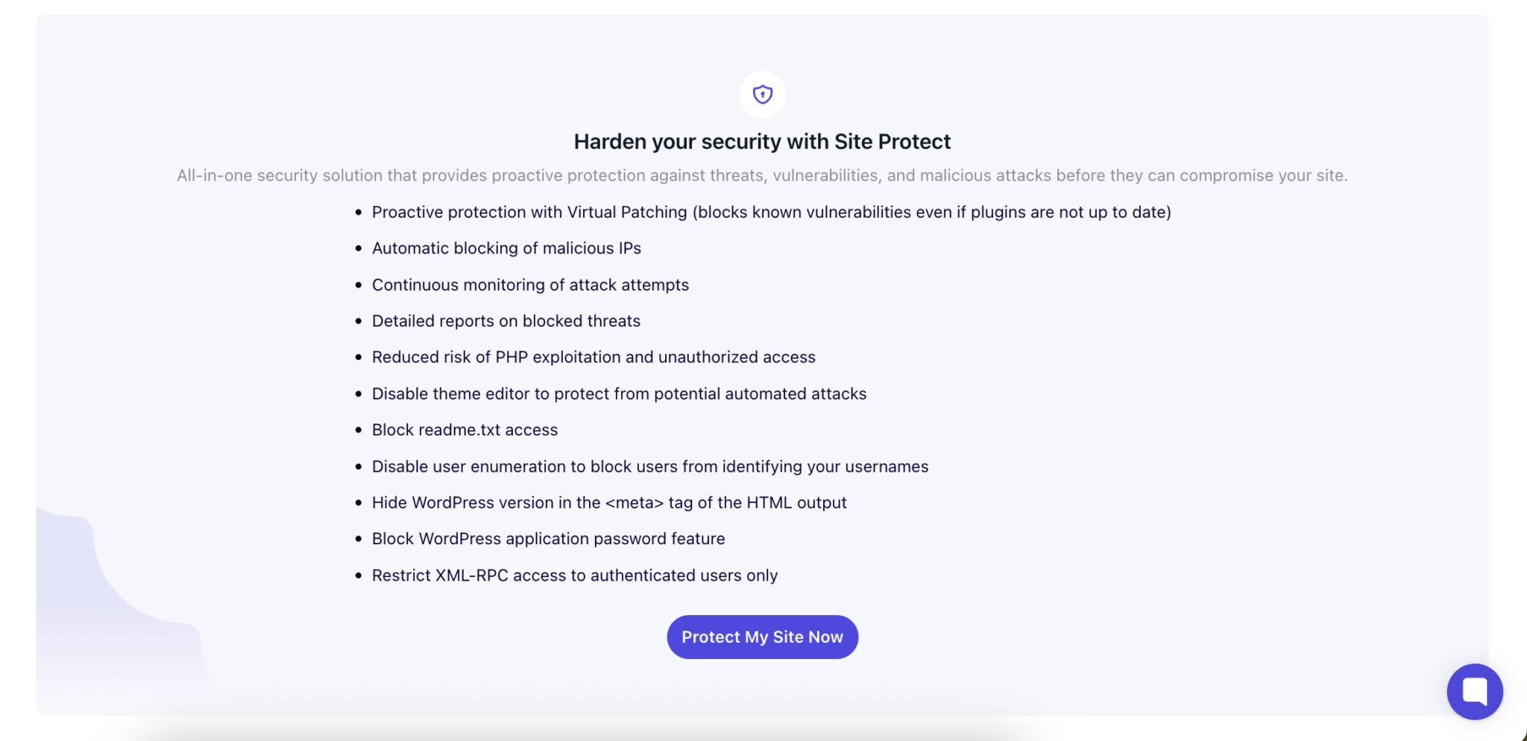Click the shield emblem above the heading
1527x741 pixels.
click(x=762, y=94)
